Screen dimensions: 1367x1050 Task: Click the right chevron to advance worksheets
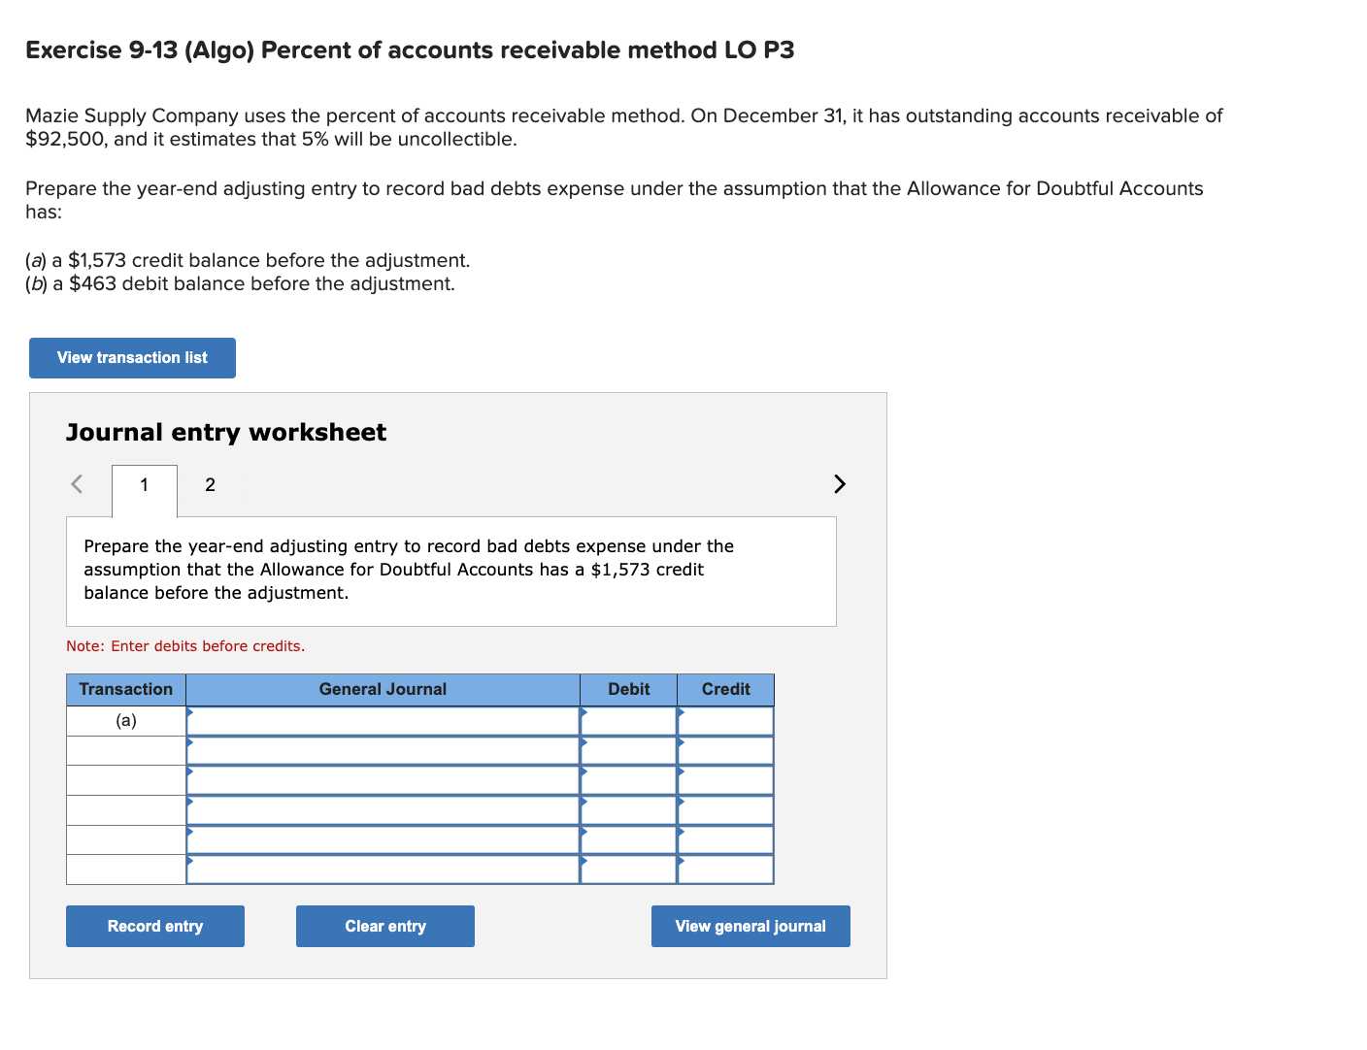click(839, 483)
